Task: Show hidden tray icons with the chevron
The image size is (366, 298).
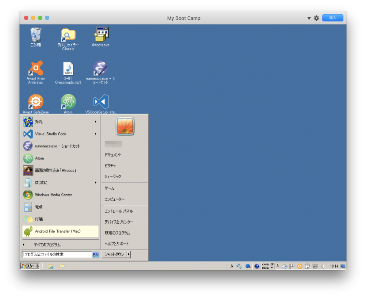Action: tap(278, 266)
